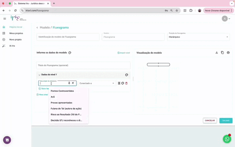This screenshot has width=235, height=147.
Task: Click the microphone icon in description field
Action: pos(69,83)
